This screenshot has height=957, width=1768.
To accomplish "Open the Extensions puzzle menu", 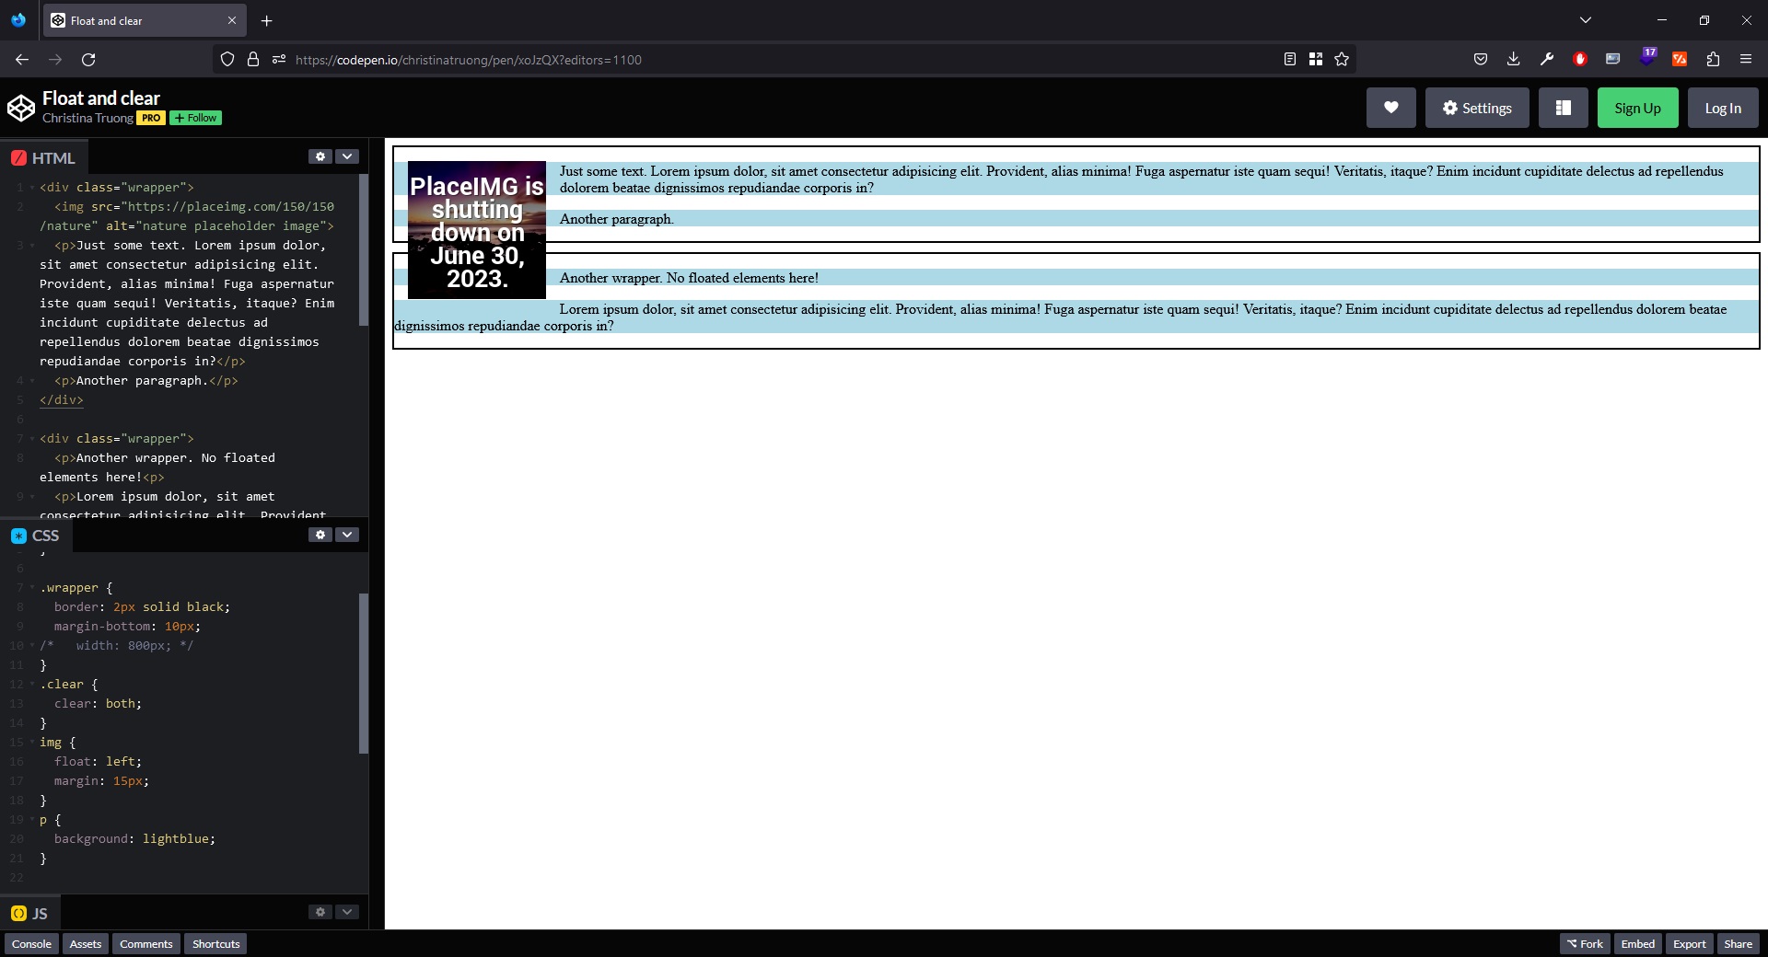I will [1713, 59].
